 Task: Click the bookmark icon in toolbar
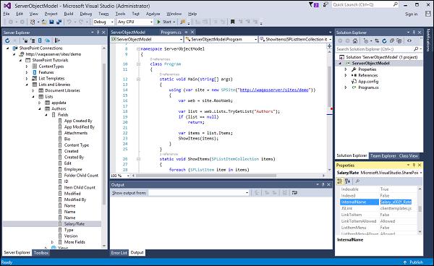[x=232, y=22]
